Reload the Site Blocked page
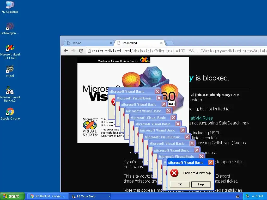The height and width of the screenshot is (200, 267). coord(81,51)
